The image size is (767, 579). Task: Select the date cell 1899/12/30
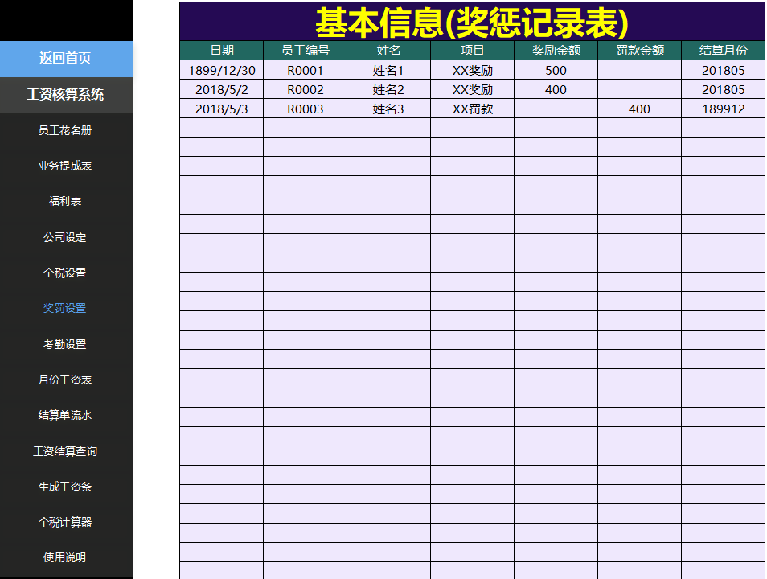click(222, 71)
